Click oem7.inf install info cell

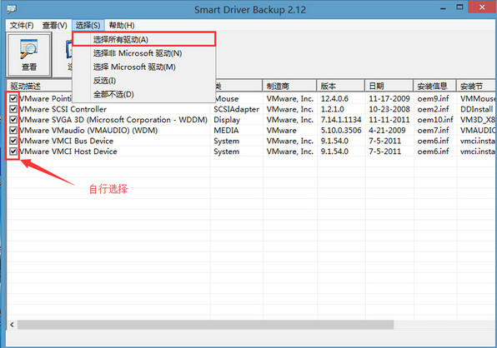(433, 130)
